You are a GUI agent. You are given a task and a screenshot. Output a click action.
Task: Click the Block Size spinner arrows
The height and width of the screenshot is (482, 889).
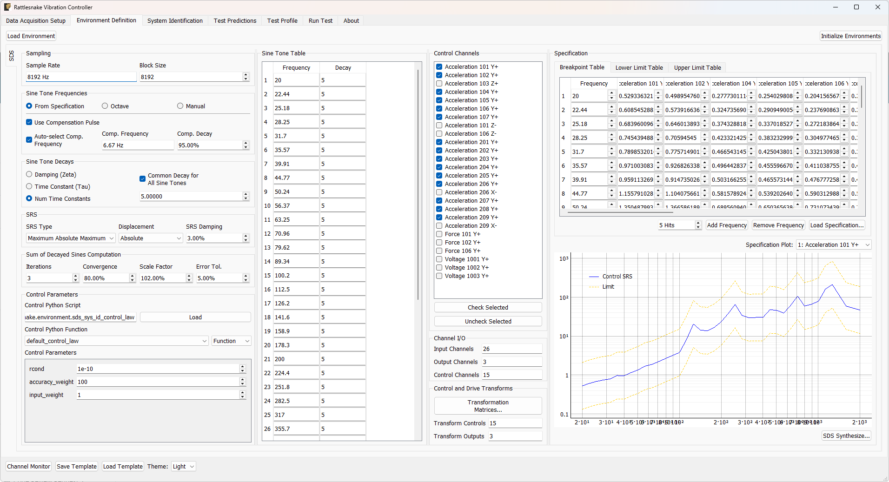(246, 77)
